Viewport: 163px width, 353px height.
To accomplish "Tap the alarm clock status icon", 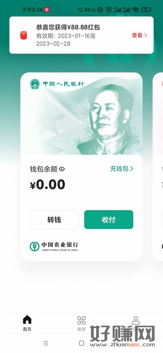I will [109, 10].
